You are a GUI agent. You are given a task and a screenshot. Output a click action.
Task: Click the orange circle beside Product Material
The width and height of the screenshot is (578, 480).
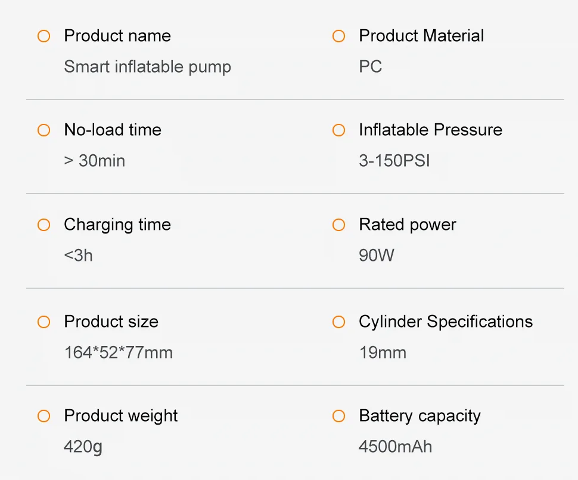point(338,36)
